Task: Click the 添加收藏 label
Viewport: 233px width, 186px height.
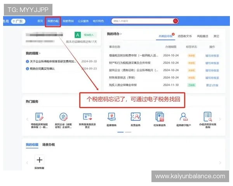Action: pos(39,168)
